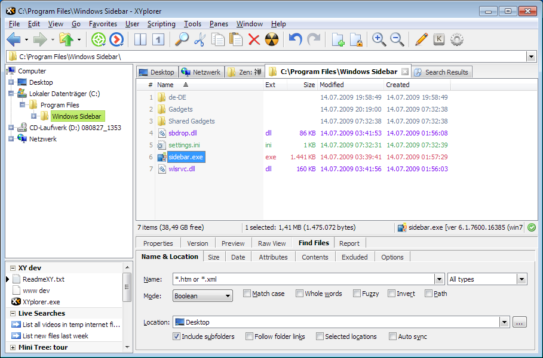Open the Mode Boolean dropdown
Viewport: 543px width, 358px height.
pos(203,296)
